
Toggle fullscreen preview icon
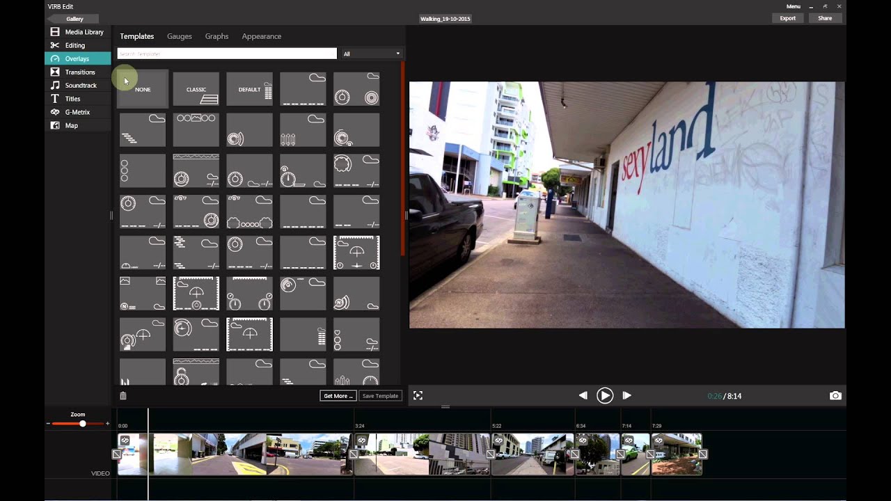pyautogui.click(x=418, y=395)
